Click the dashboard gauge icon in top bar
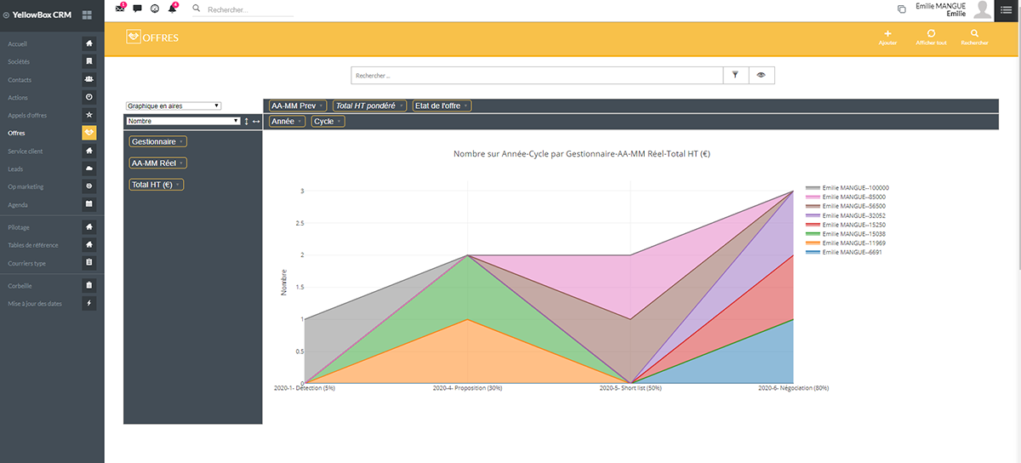Screen dimensions: 1021x463 click(155, 9)
